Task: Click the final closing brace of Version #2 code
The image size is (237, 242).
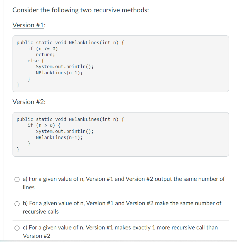Action: pyautogui.click(x=18, y=149)
